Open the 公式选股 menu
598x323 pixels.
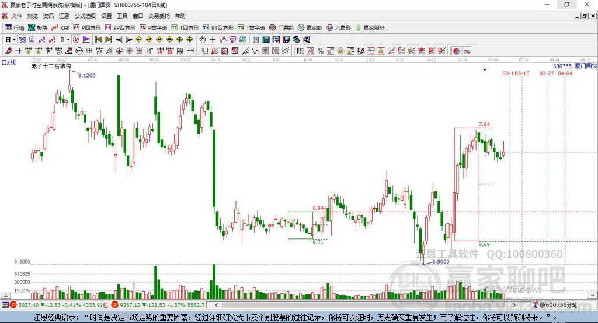[x=85, y=16]
